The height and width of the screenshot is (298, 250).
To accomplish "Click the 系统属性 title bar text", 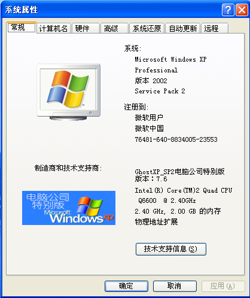I will pyautogui.click(x=22, y=10).
